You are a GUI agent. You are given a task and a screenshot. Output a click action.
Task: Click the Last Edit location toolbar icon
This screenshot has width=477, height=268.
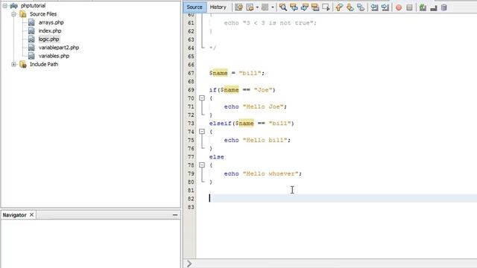238,7
